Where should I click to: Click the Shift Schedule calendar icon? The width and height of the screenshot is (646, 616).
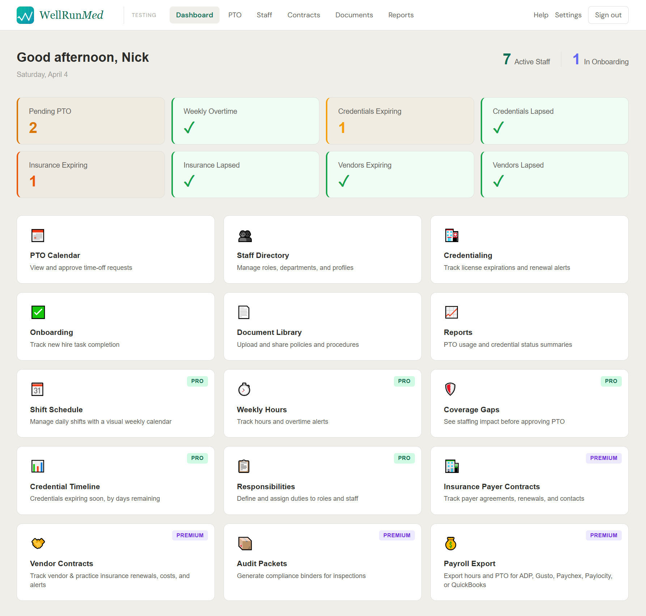(x=37, y=389)
